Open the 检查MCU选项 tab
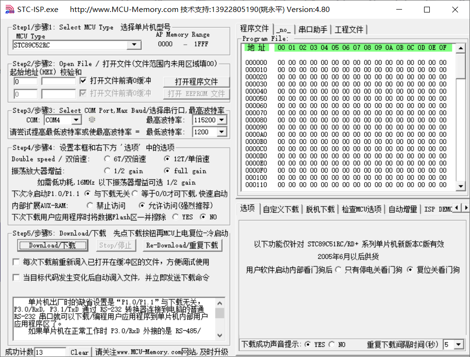470x357 pixels. point(361,209)
